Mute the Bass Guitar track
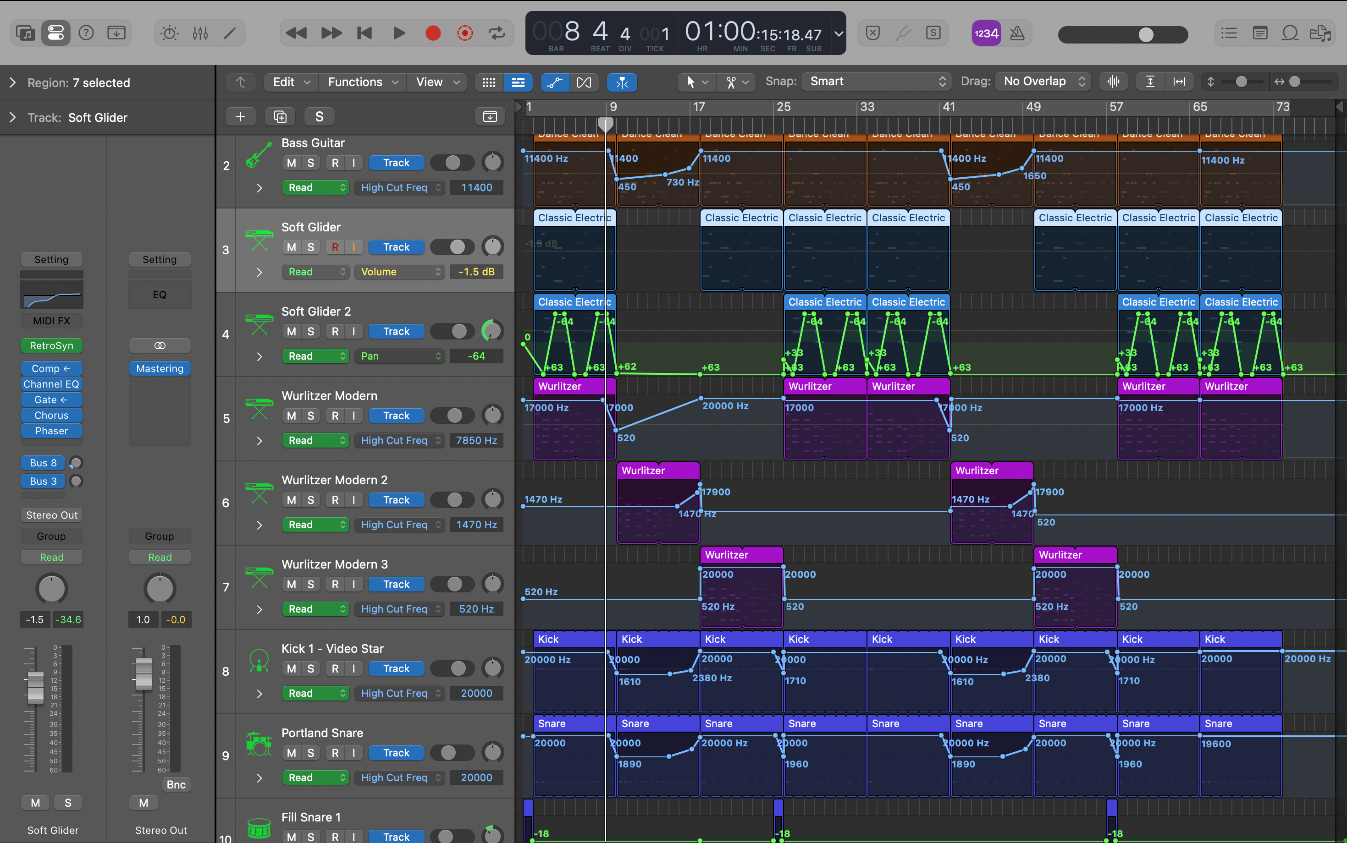1347x843 pixels. 291,163
